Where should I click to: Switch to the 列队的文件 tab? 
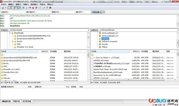(6, 101)
